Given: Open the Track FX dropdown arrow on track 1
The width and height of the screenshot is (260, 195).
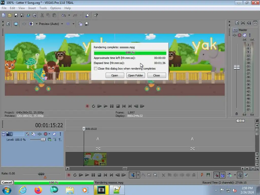Looking at the screenshot, I should coord(49,134).
